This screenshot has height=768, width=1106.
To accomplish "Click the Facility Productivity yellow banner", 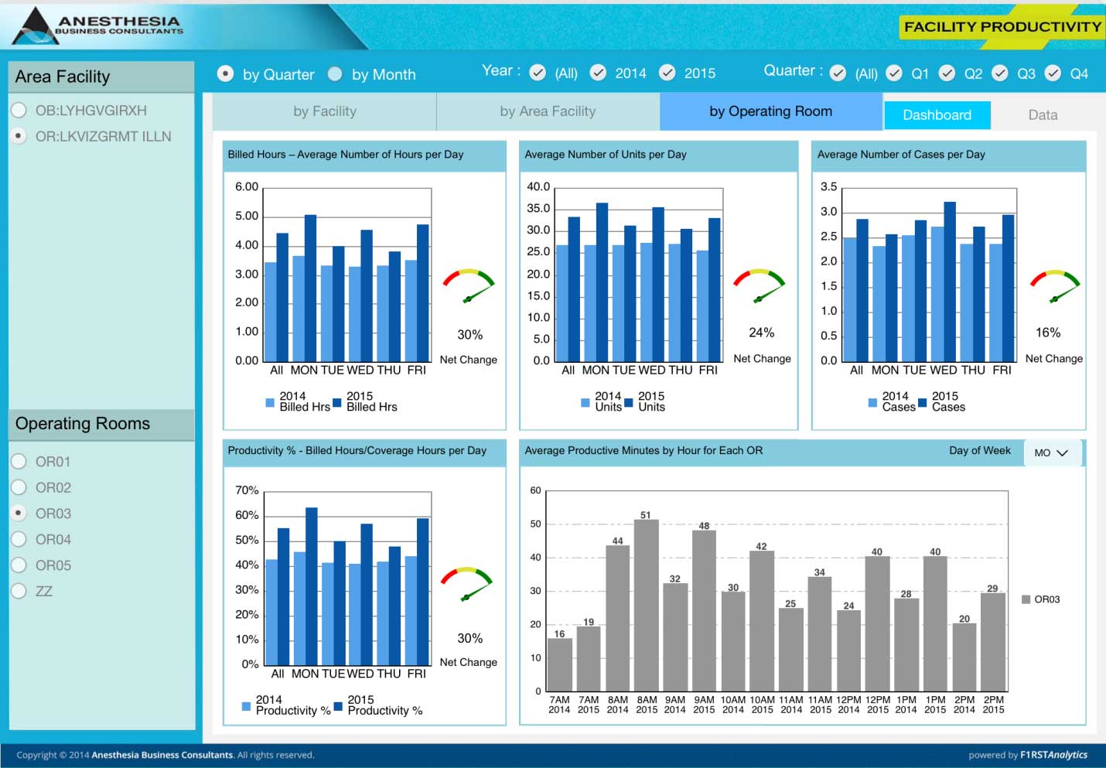I will click(1001, 27).
